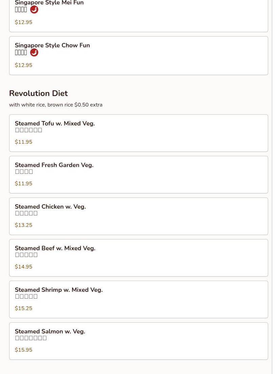Click the spicy chili icon on Singapore Mei Fun
The height and width of the screenshot is (374, 279).
pyautogui.click(x=34, y=9)
